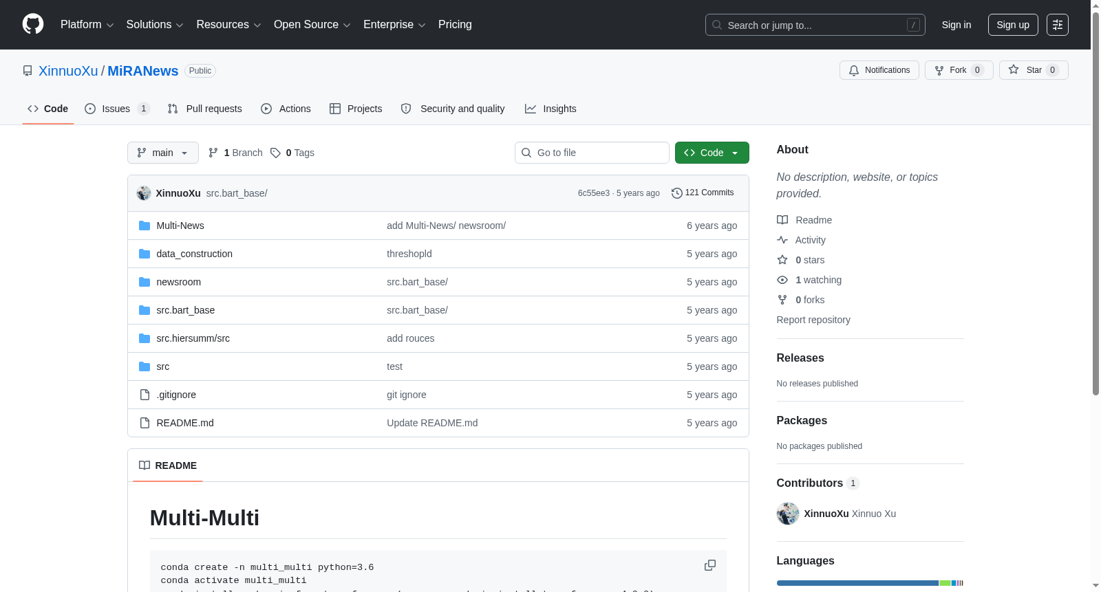The height and width of the screenshot is (592, 1101).
Task: Click the repository icon before XinnuoXu
Action: pos(28,71)
